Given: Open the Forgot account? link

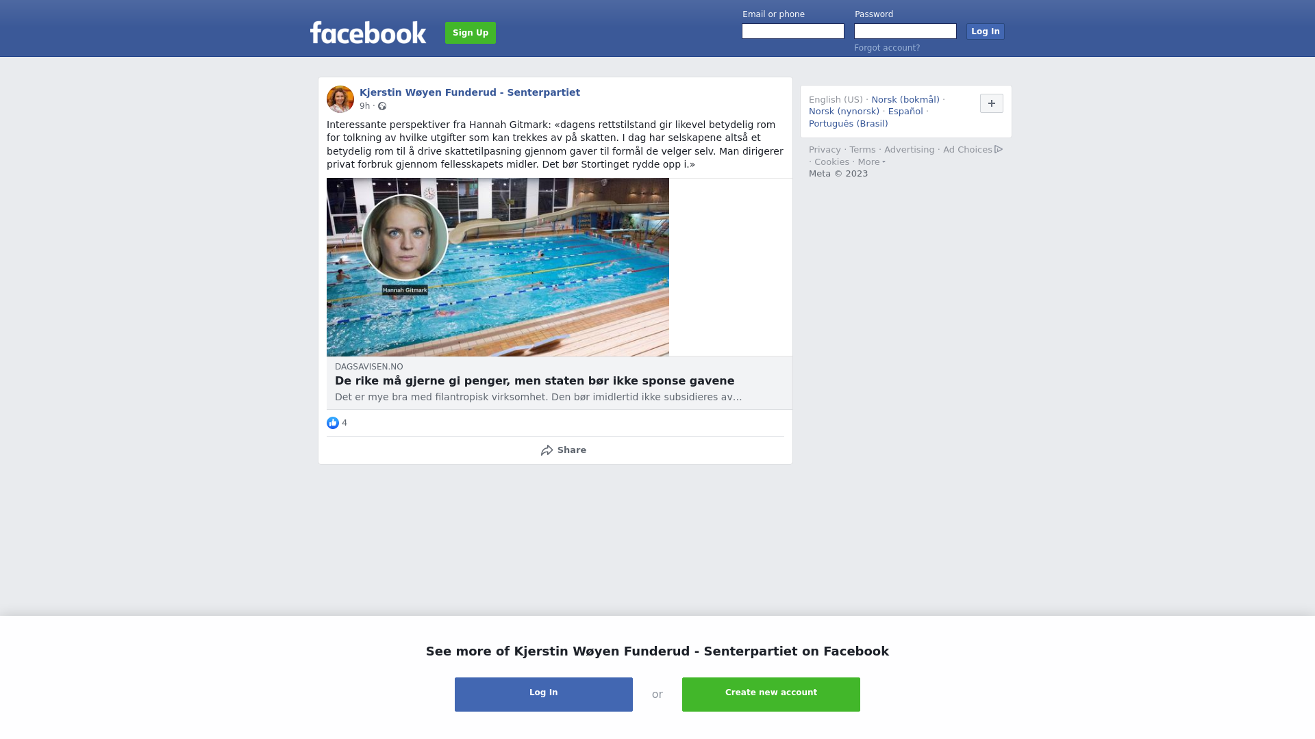Looking at the screenshot, I should tap(887, 48).
